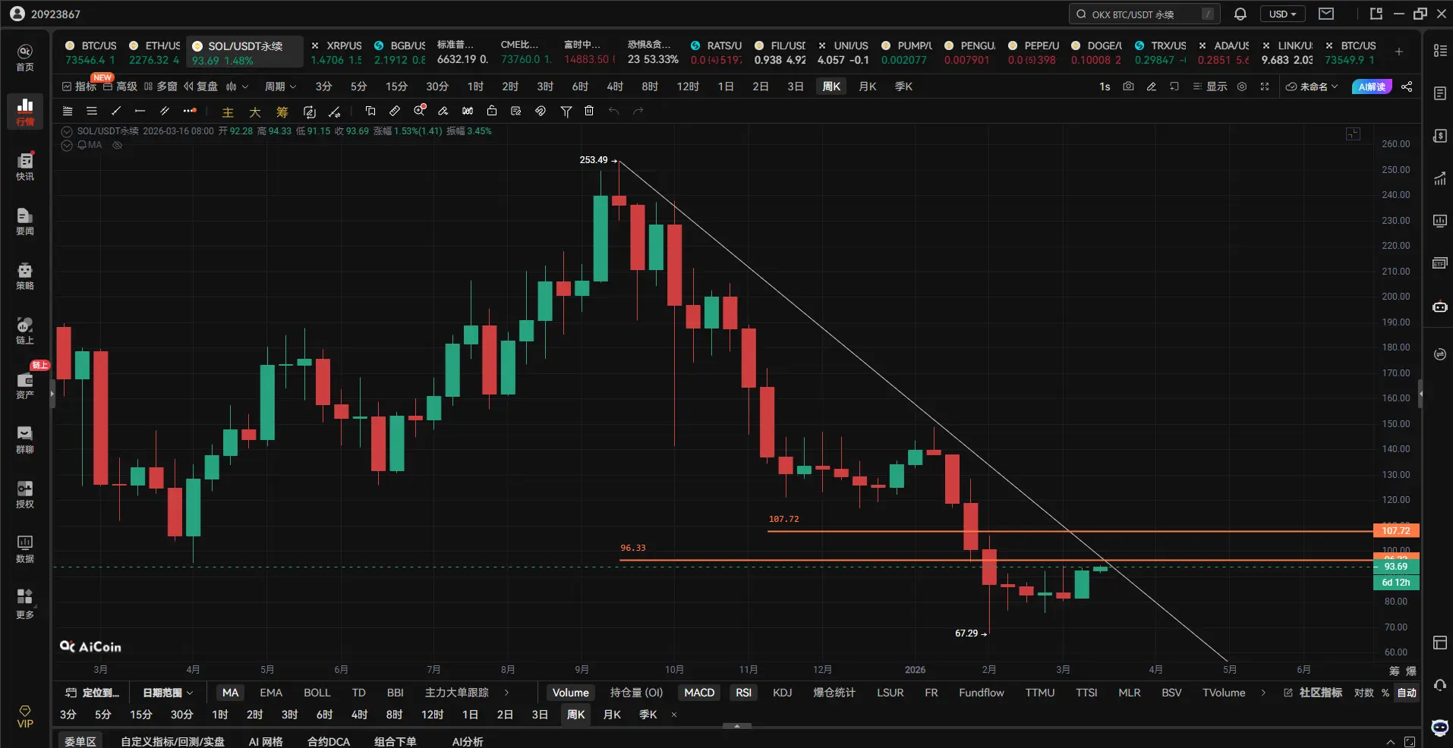Open the 行情 market section in sidebar

(25, 112)
